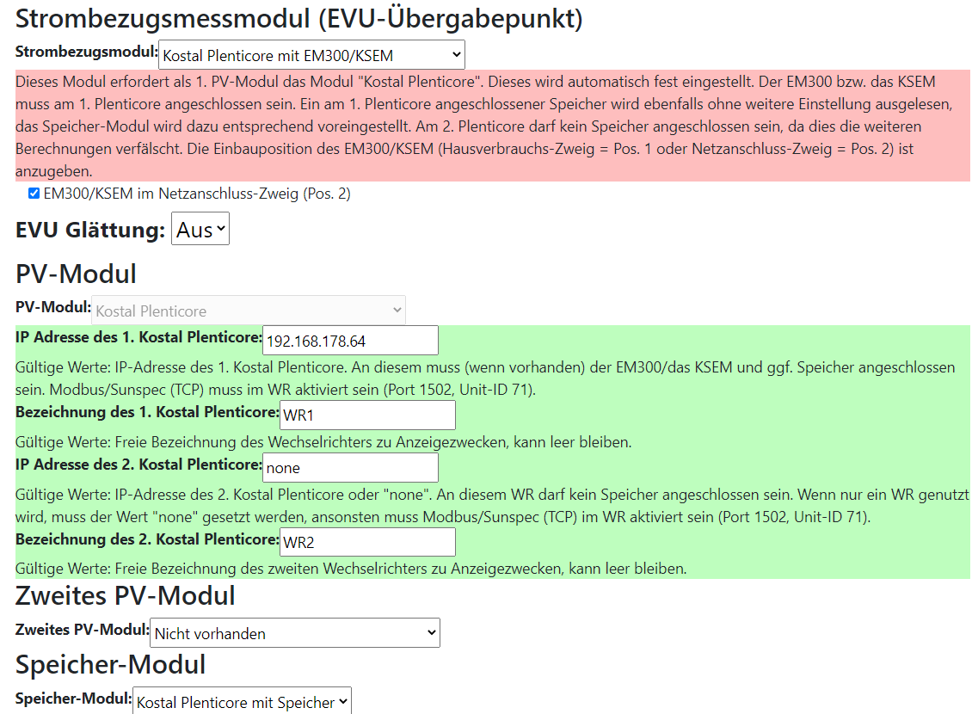The width and height of the screenshot is (972, 714).
Task: Click label IP Adresse des 1. Kostal Plenticore
Action: [x=138, y=337]
